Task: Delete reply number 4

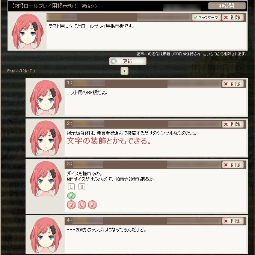Action: [233, 221]
